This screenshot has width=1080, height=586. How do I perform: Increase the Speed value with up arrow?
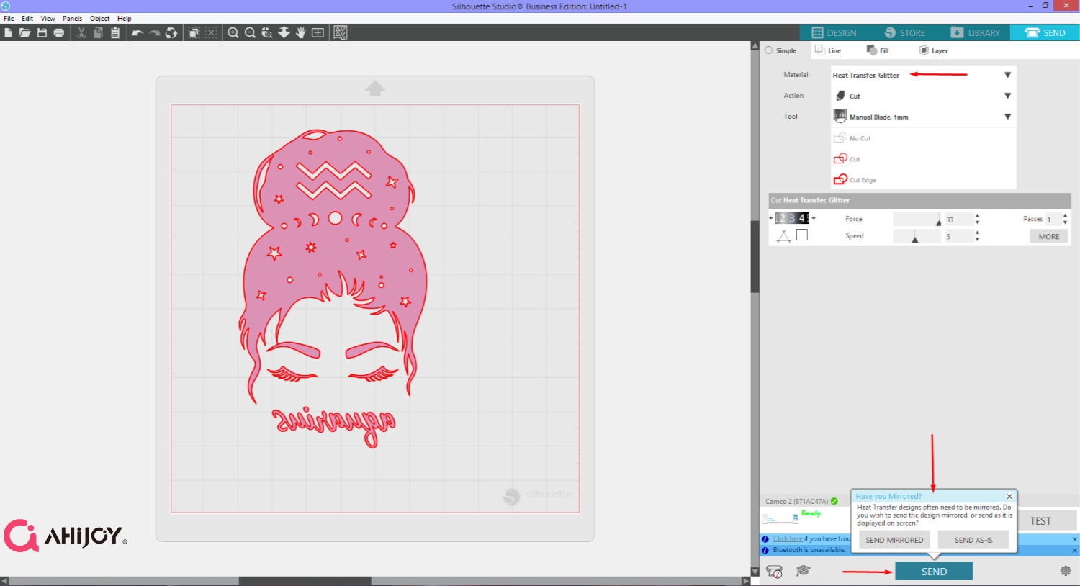pyautogui.click(x=977, y=233)
